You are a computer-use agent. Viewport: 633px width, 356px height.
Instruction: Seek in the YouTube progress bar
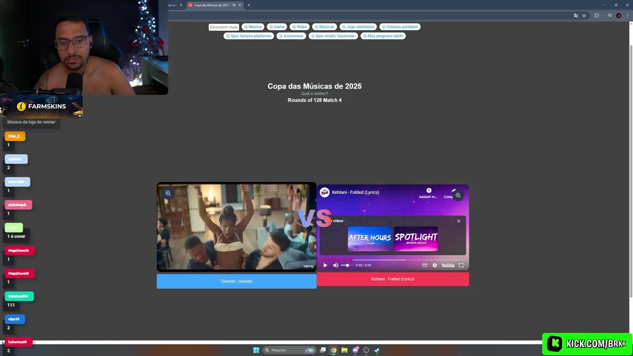(x=393, y=259)
